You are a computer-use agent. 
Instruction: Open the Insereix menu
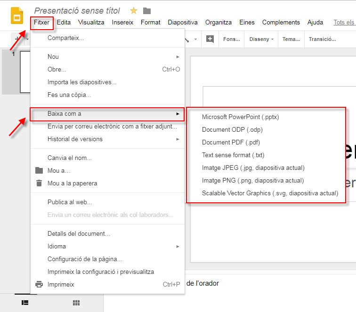[122, 23]
